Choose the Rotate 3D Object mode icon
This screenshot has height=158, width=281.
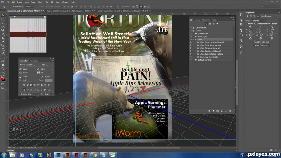(133, 7)
